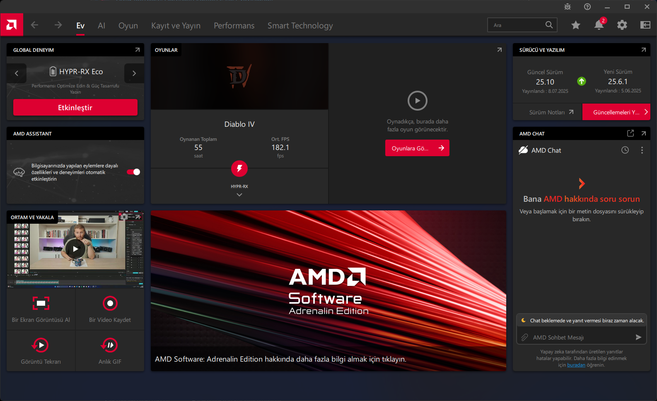Expand the HYPR-RX chevron under Diablo IV
This screenshot has height=401, width=657.
click(239, 195)
